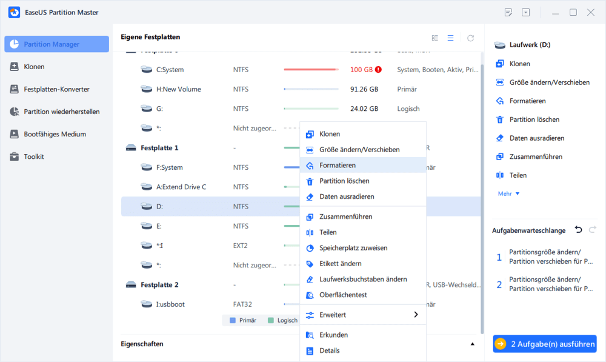
Task: Click the red warning icon next to 100 GB
Action: (x=378, y=70)
